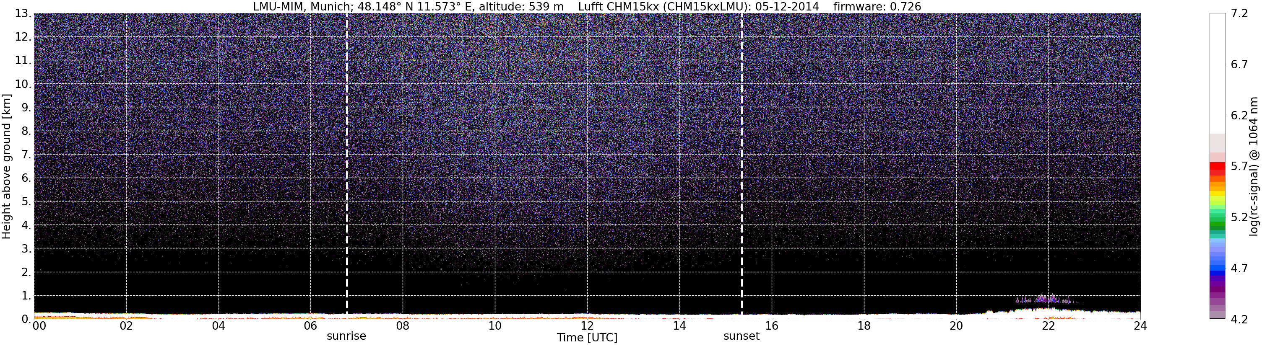Click the 'Height above ground [km]' axis title
Screen dimensions: 1262x346
[6, 166]
